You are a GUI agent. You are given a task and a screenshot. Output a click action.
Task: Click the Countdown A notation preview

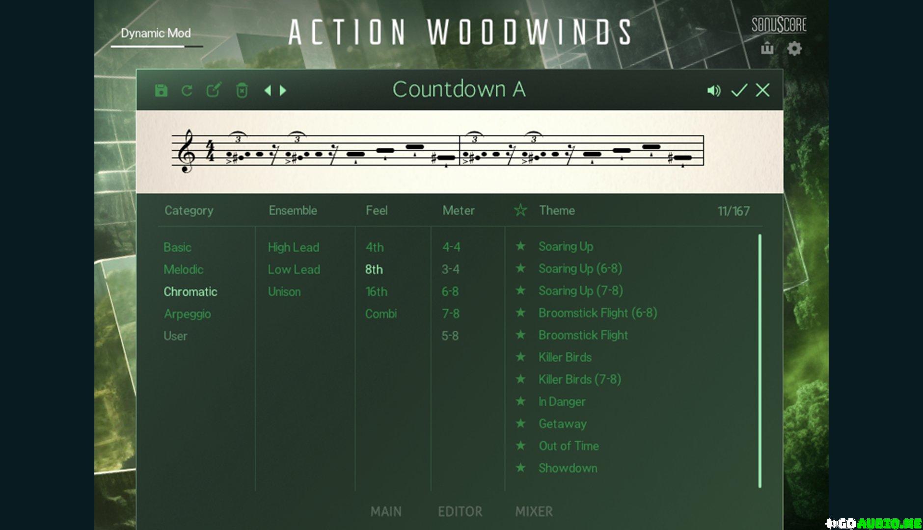(460, 151)
